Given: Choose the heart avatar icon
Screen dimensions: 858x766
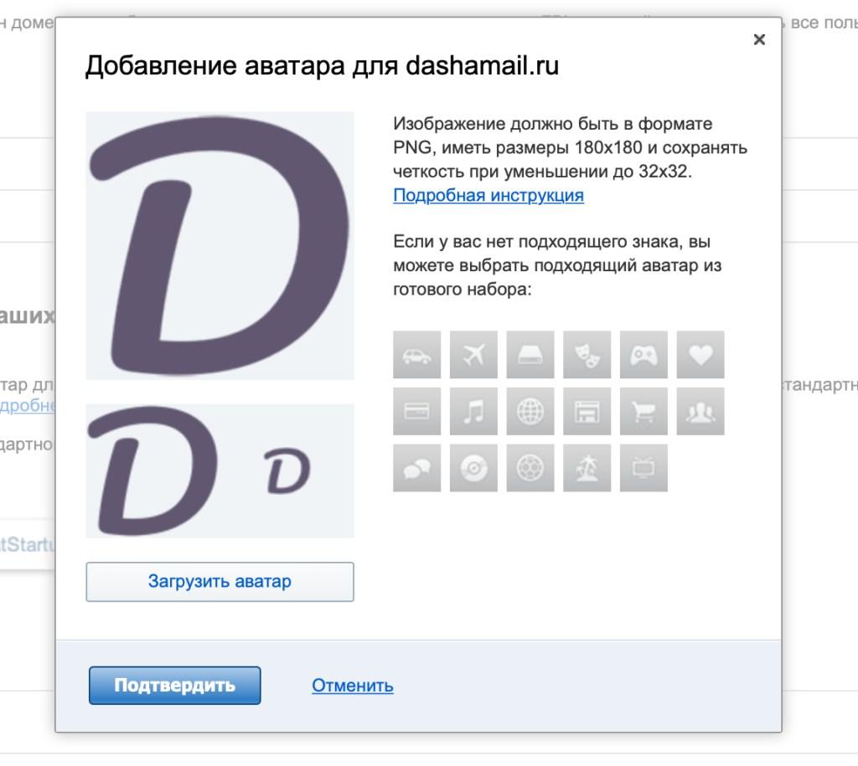Looking at the screenshot, I should pyautogui.click(x=700, y=354).
